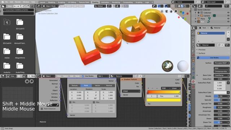
Task: Click the magnifier zoom icon in viewport
Action: 176,11
